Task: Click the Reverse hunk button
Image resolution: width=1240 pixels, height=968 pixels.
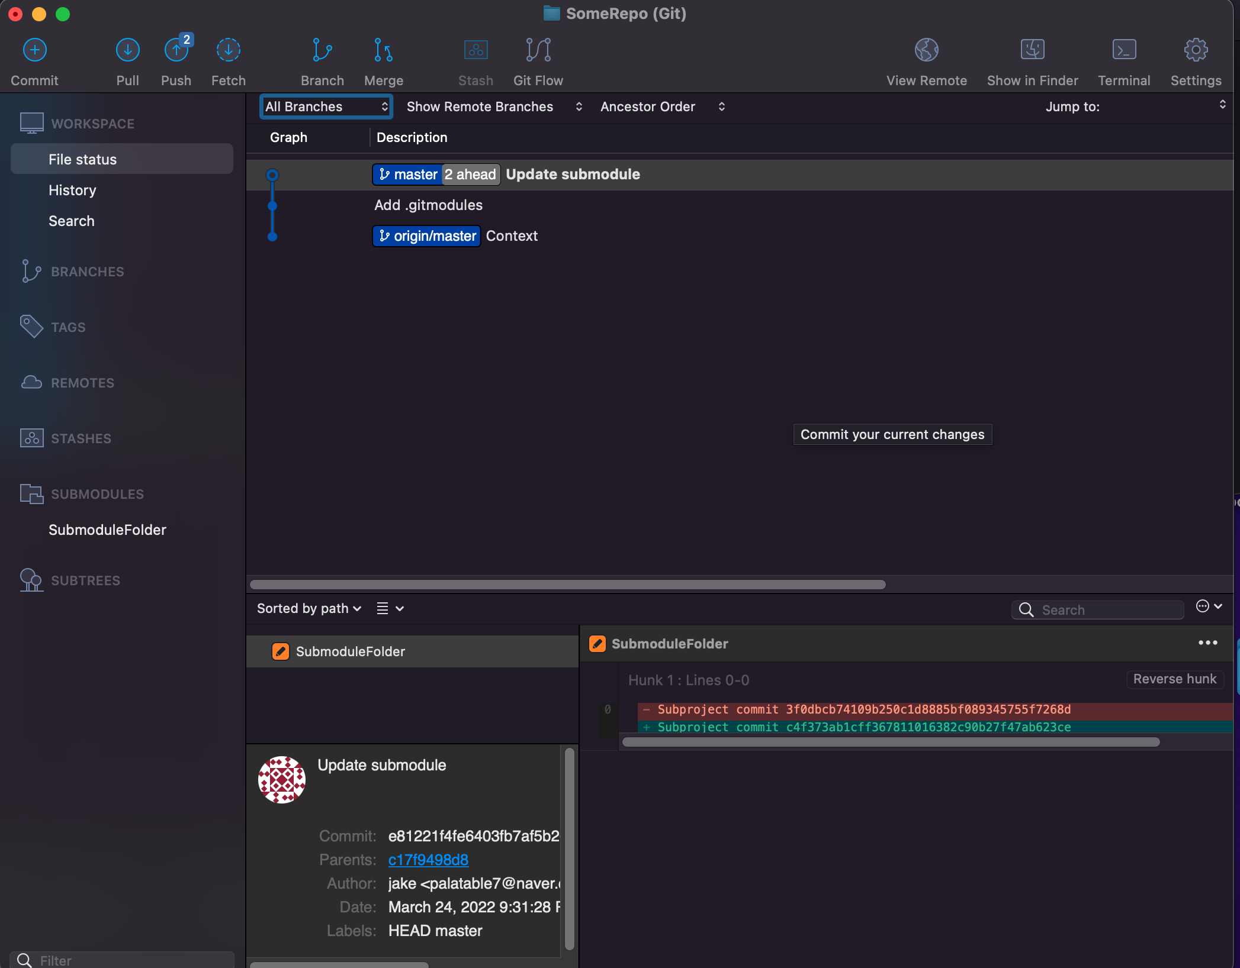Action: [x=1174, y=679]
